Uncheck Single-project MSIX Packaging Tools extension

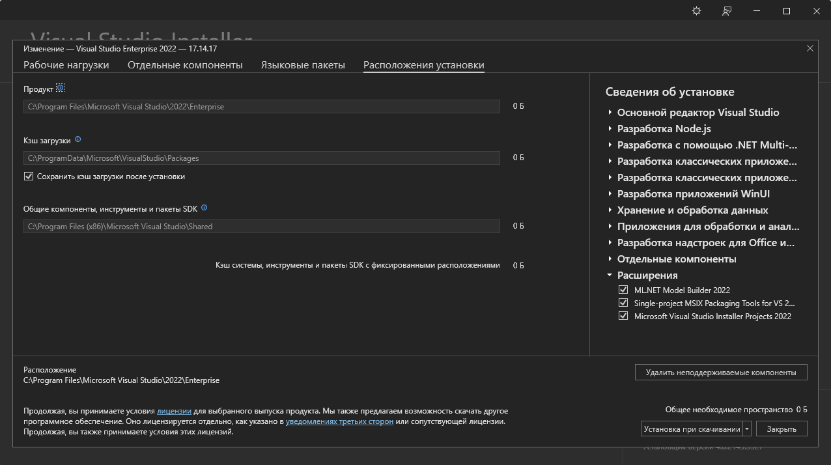coord(623,303)
